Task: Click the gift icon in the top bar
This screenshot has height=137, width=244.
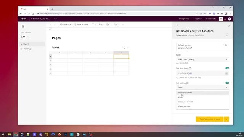Action: click(x=221, y=19)
